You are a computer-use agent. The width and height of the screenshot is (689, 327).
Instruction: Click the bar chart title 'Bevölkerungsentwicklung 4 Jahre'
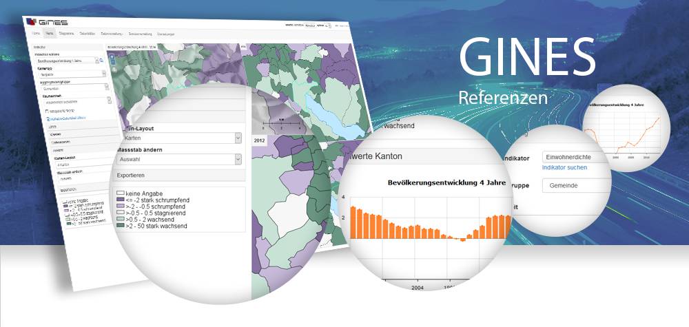coord(446,182)
